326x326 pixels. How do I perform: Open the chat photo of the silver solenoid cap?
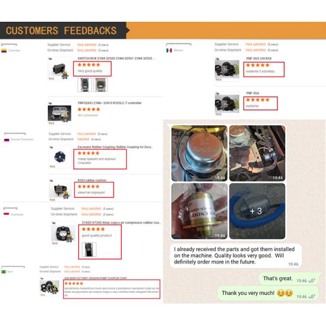point(199,153)
